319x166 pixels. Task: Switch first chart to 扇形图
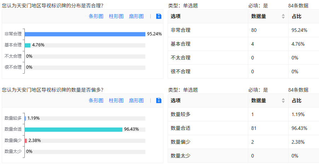pos(136,16)
